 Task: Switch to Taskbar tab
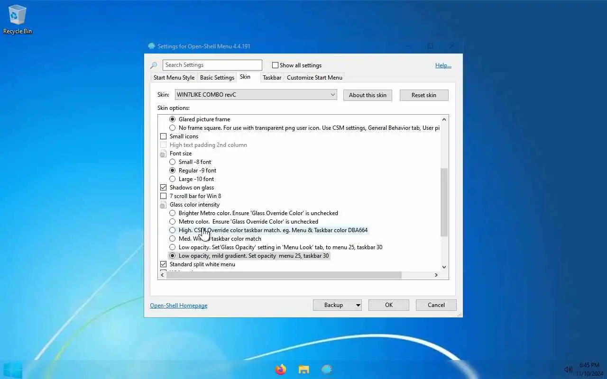272,78
